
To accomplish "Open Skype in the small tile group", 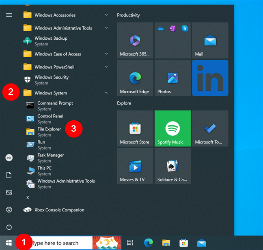I will tap(185, 28).
